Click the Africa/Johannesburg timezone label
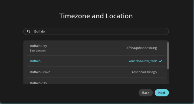The width and height of the screenshot is (194, 104). point(141,48)
